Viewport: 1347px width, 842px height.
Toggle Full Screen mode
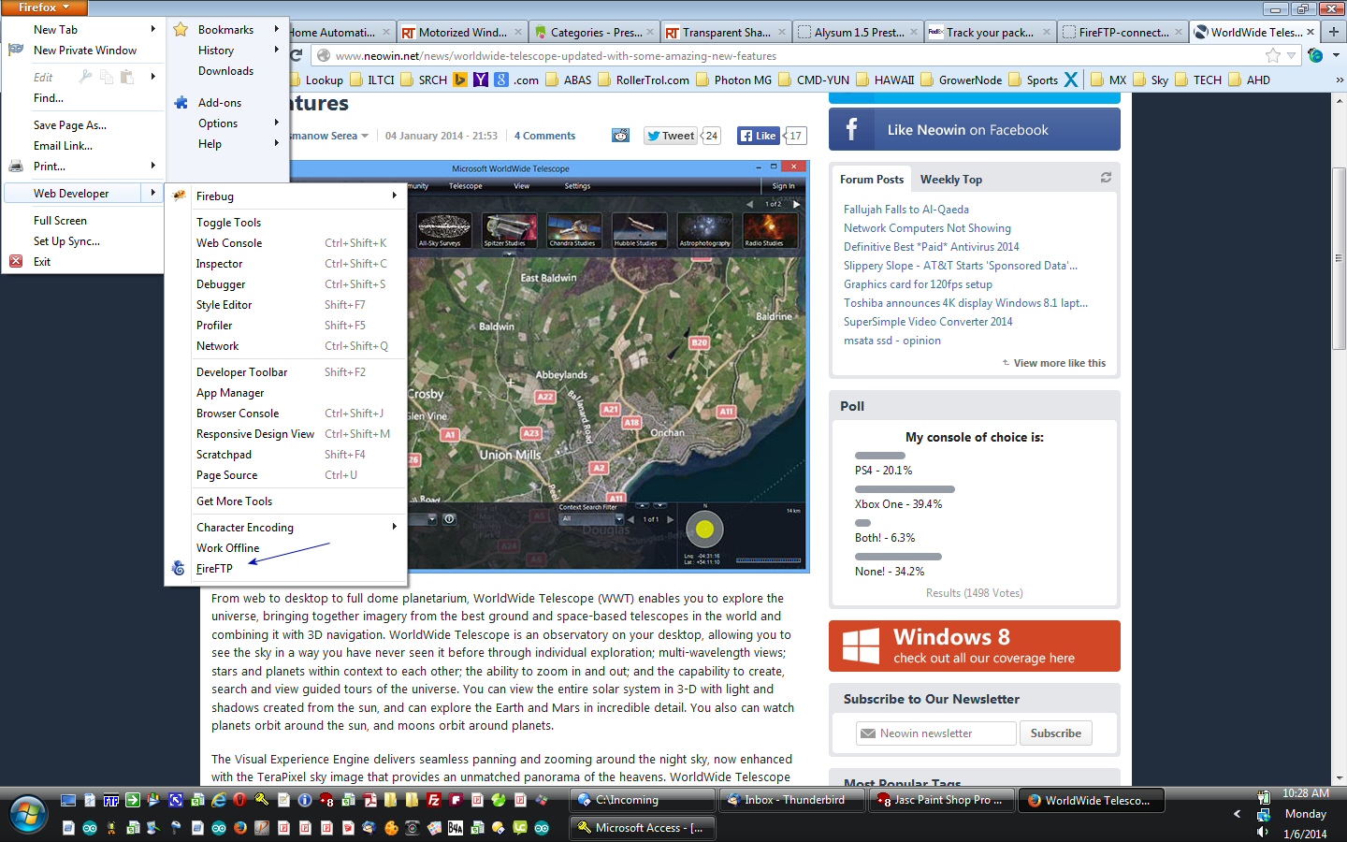[x=60, y=221]
